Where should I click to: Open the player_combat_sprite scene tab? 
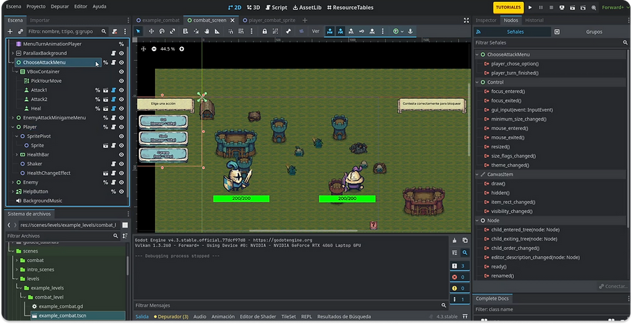(269, 20)
